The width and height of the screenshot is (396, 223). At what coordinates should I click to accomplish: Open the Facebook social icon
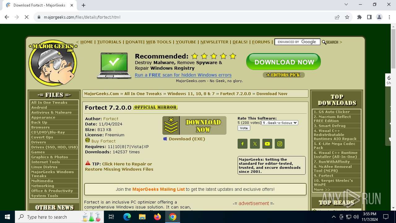(243, 144)
